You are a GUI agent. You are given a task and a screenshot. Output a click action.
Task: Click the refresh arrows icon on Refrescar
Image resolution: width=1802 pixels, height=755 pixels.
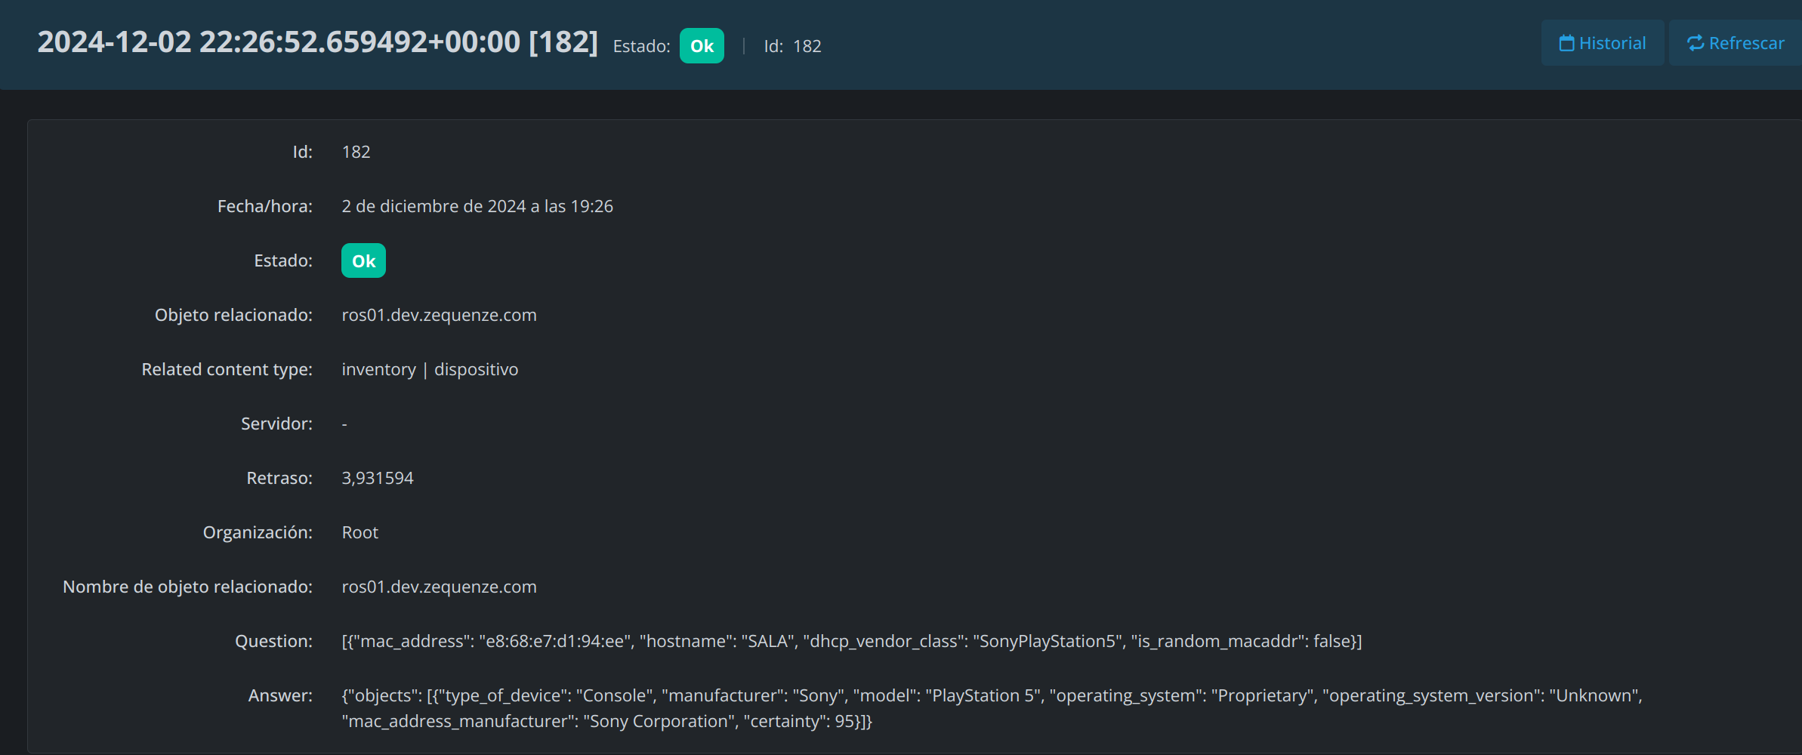click(1696, 44)
